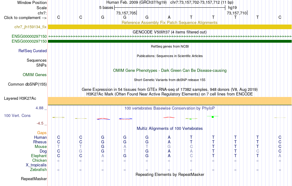The height and width of the screenshot is (186, 292).
Task: Click the Elephant species label
Action: coord(39,156)
